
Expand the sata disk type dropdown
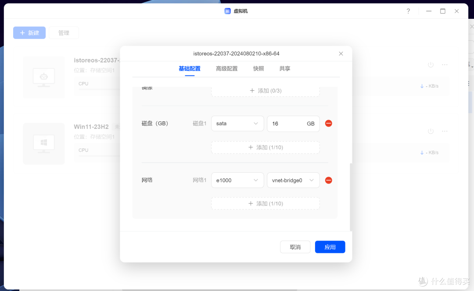[237, 124]
